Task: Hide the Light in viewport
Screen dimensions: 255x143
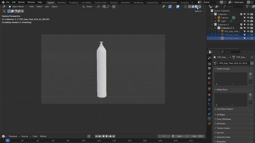Action: (248, 21)
